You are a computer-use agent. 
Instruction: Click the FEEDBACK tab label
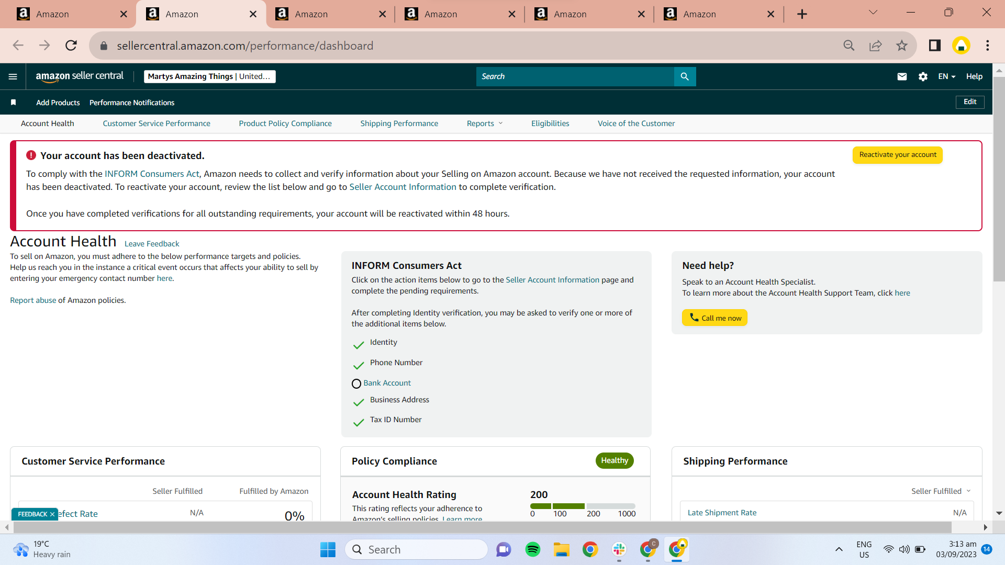[32, 514]
